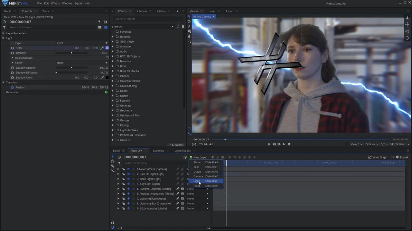Click the sort icon in Effects panel
Image resolution: width=412 pixels, height=231 pixels.
(x=178, y=27)
